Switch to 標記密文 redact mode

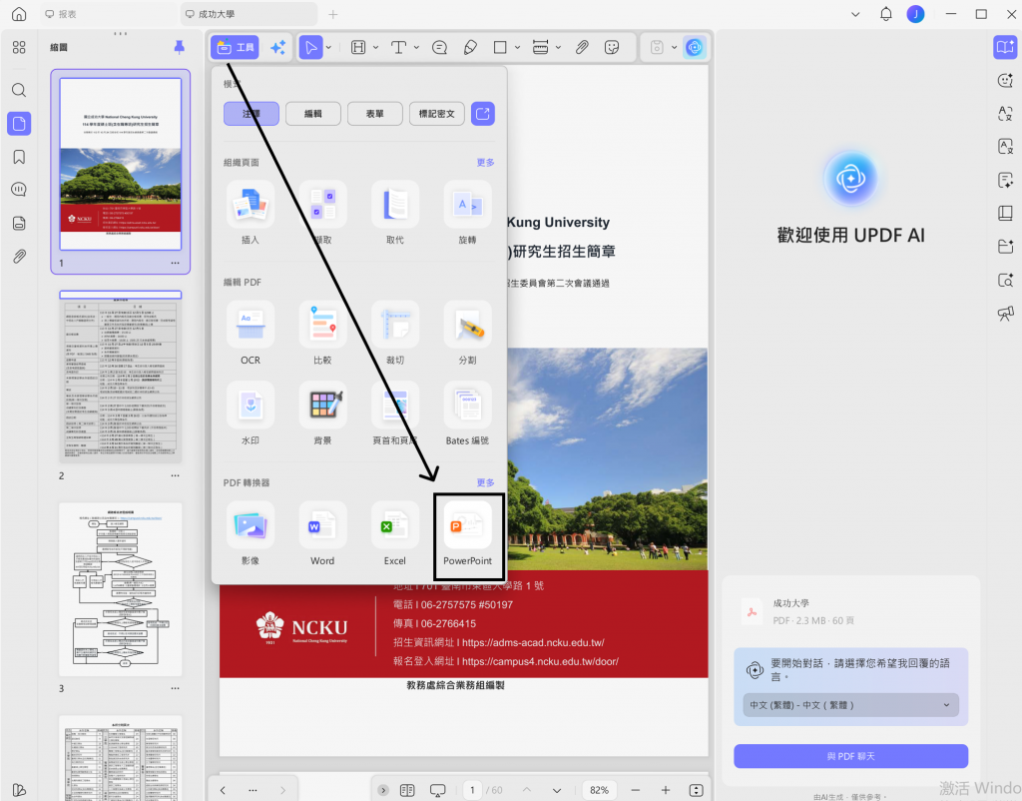pos(437,114)
